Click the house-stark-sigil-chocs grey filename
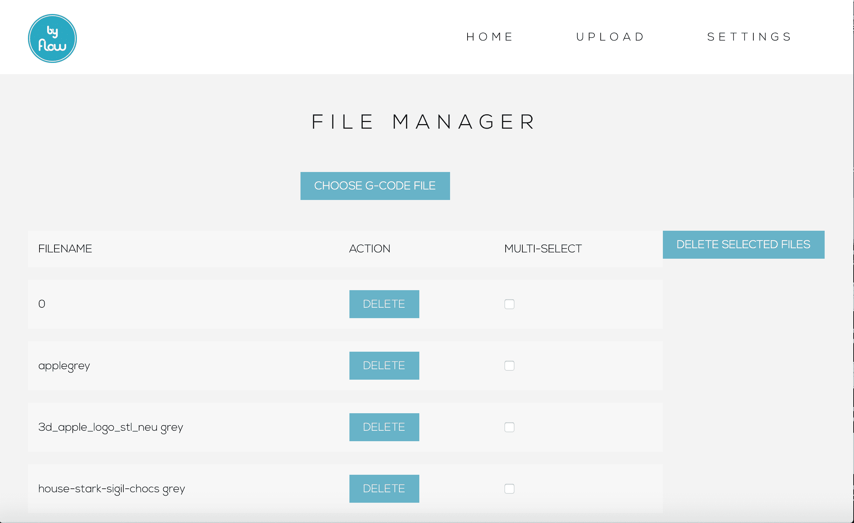Screen dimensions: 854x523 pos(111,489)
